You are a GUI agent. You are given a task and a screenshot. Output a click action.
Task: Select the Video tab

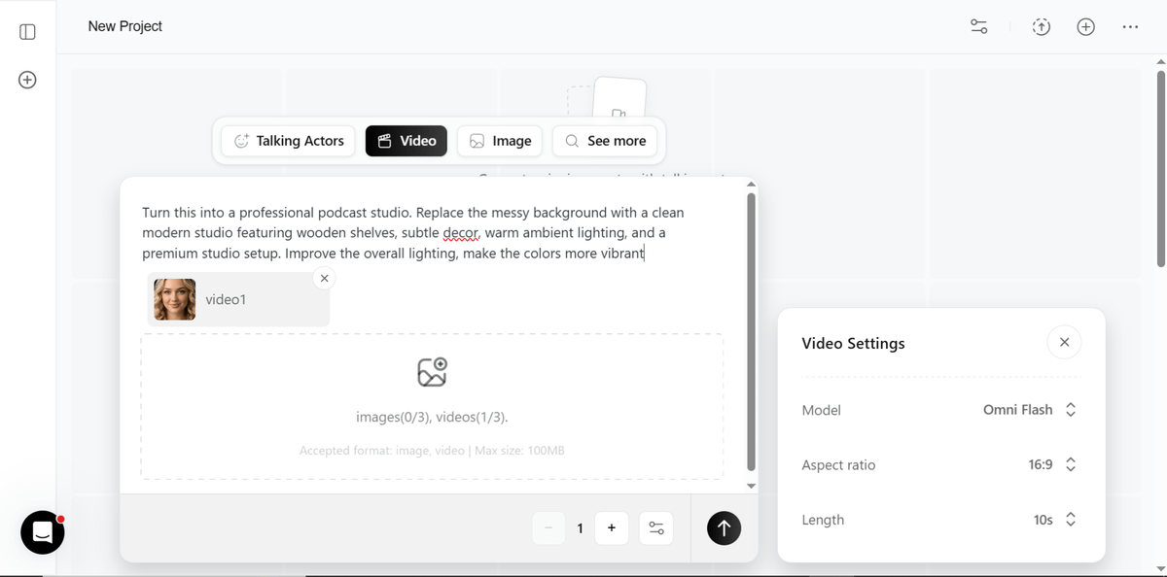407,141
